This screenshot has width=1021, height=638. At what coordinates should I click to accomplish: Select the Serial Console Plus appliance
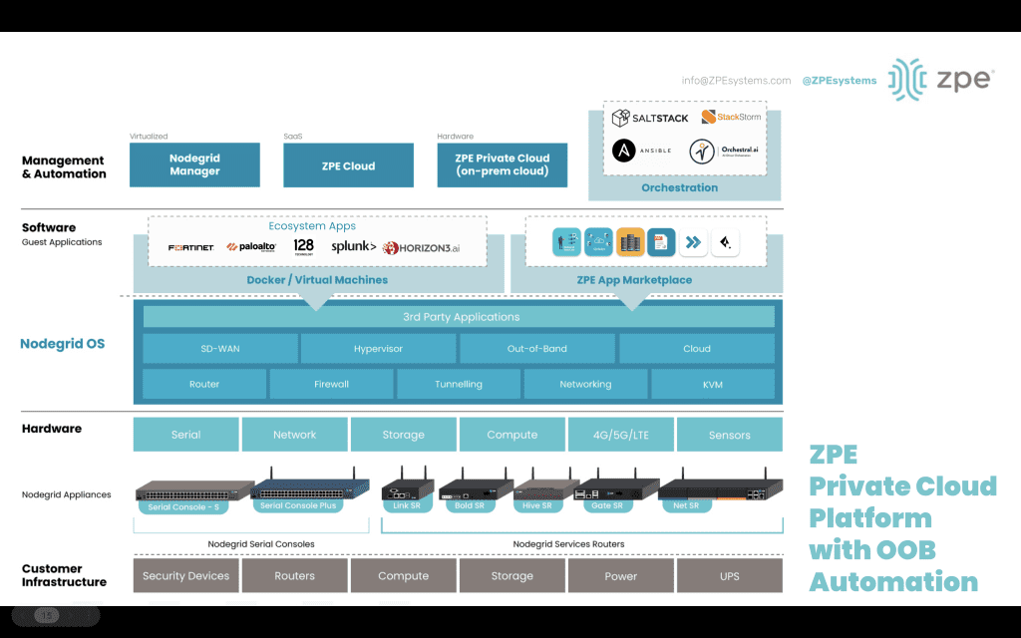(310, 491)
